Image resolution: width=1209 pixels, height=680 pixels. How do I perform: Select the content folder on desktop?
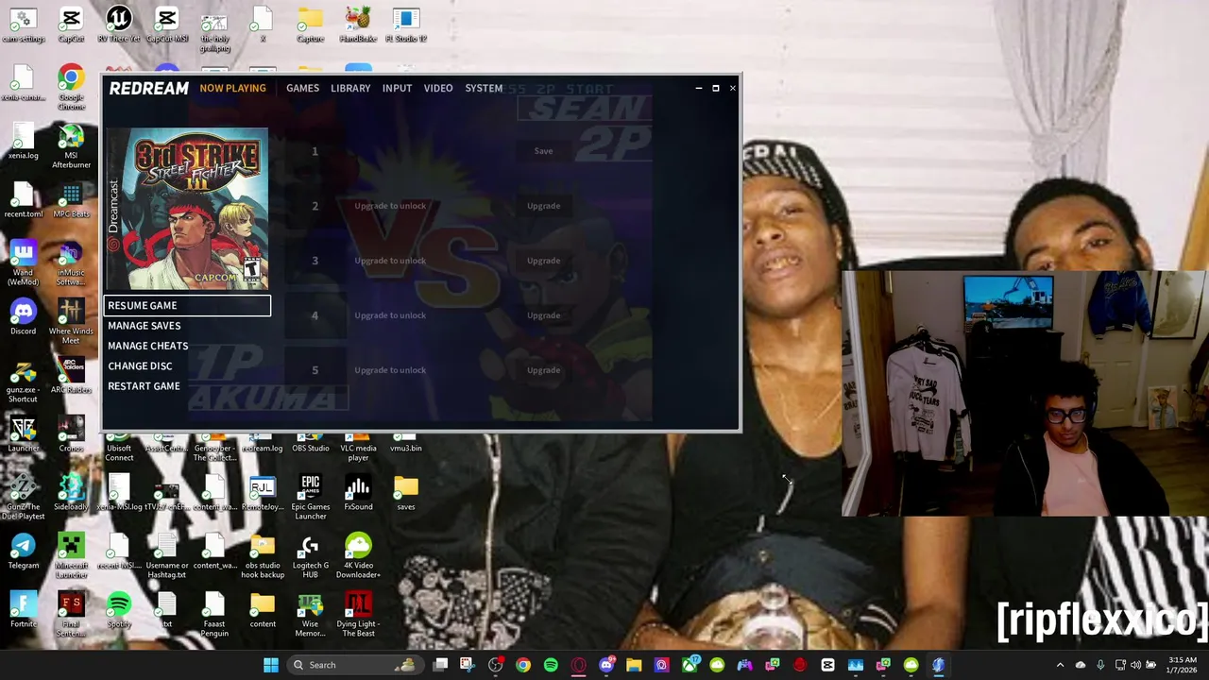click(x=263, y=609)
